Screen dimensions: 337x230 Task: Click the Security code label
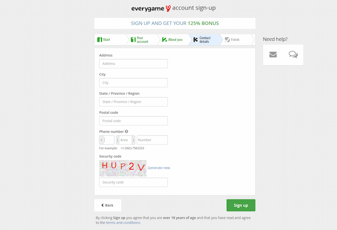point(110,156)
